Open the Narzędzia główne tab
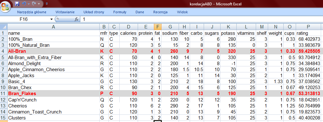The height and width of the screenshot is (122, 323). pyautogui.click(x=32, y=12)
